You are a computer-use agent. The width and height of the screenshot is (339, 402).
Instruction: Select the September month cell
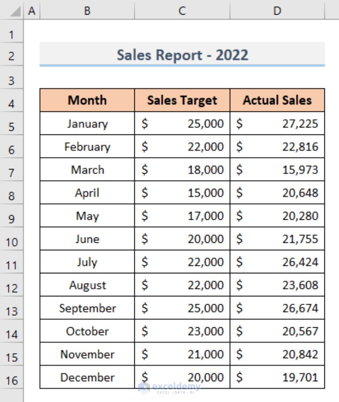coord(87,308)
